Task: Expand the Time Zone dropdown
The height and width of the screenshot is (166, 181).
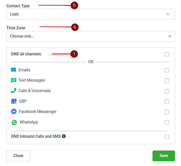Action: (x=90, y=36)
